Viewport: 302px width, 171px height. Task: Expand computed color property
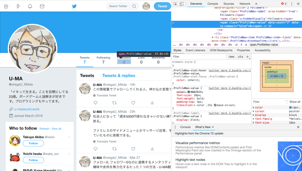253,108
